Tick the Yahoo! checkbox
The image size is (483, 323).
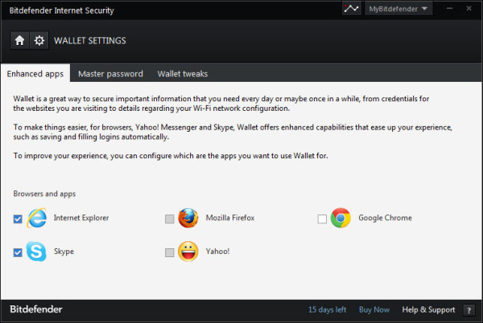point(169,252)
